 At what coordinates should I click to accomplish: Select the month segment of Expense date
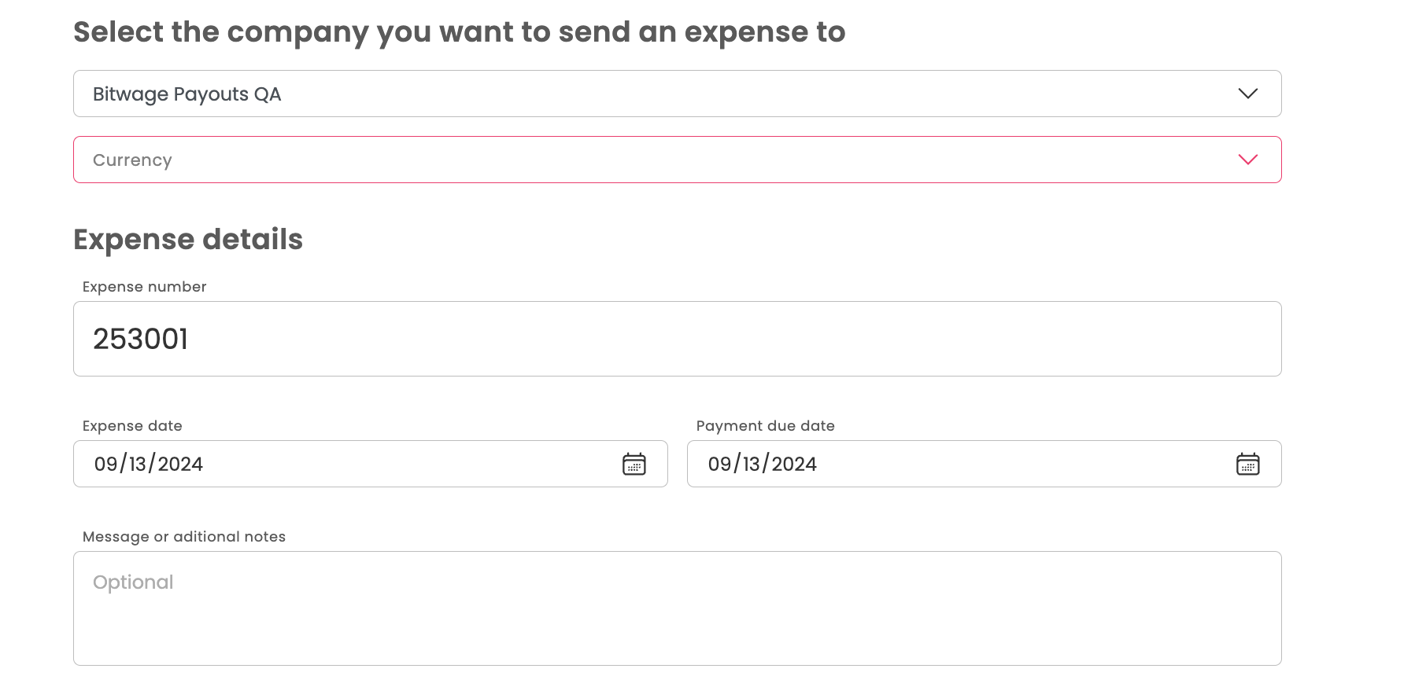click(x=105, y=464)
